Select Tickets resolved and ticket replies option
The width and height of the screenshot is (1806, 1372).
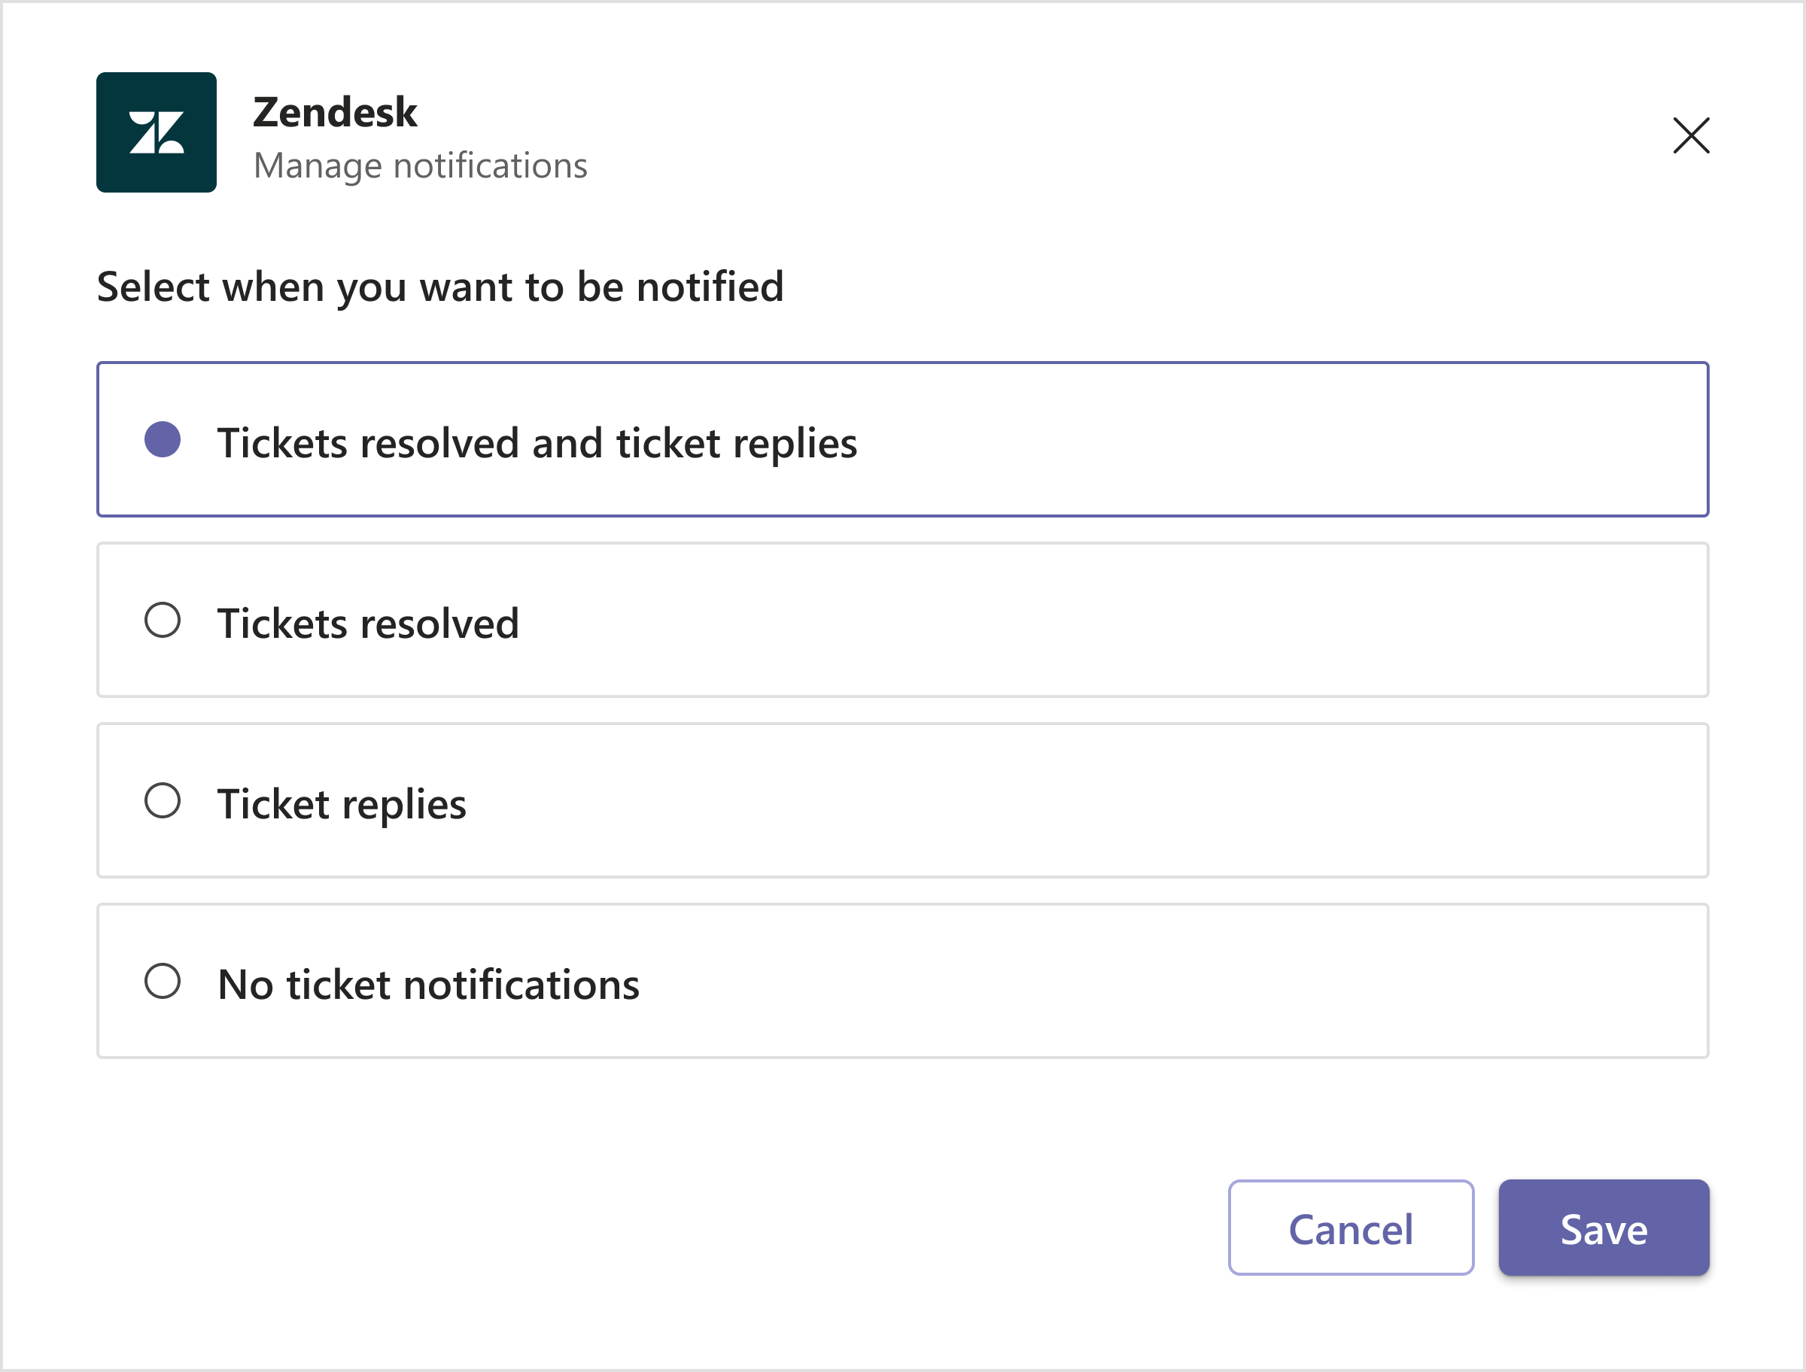(901, 439)
